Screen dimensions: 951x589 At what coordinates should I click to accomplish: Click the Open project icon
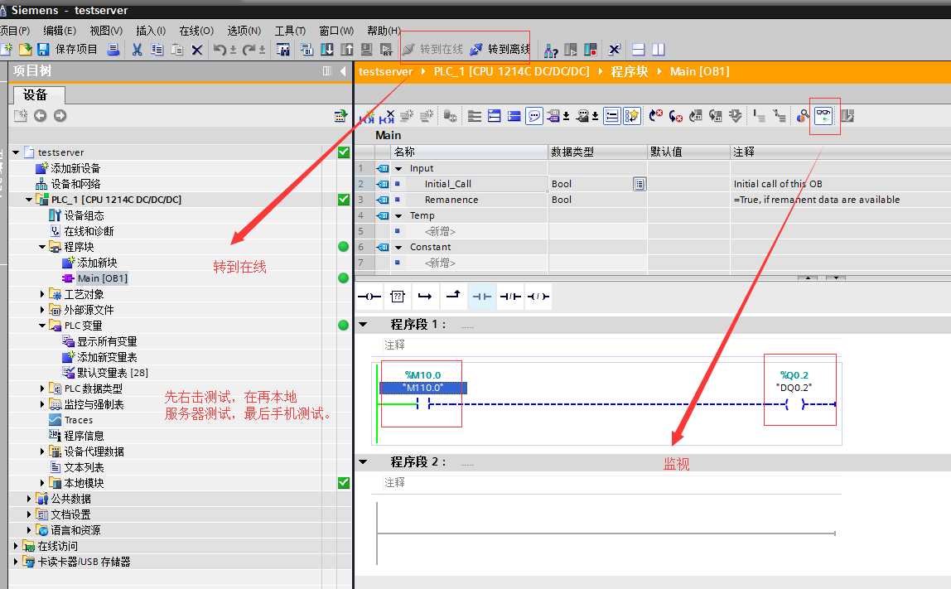(26, 49)
